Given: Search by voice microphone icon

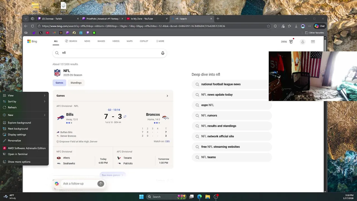Looking at the screenshot, I should (x=163, y=53).
